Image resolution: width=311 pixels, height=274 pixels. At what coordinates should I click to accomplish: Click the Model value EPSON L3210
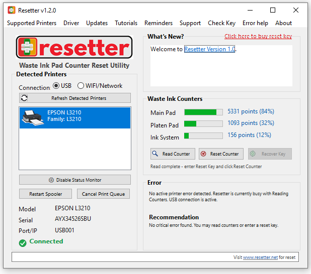72,208
